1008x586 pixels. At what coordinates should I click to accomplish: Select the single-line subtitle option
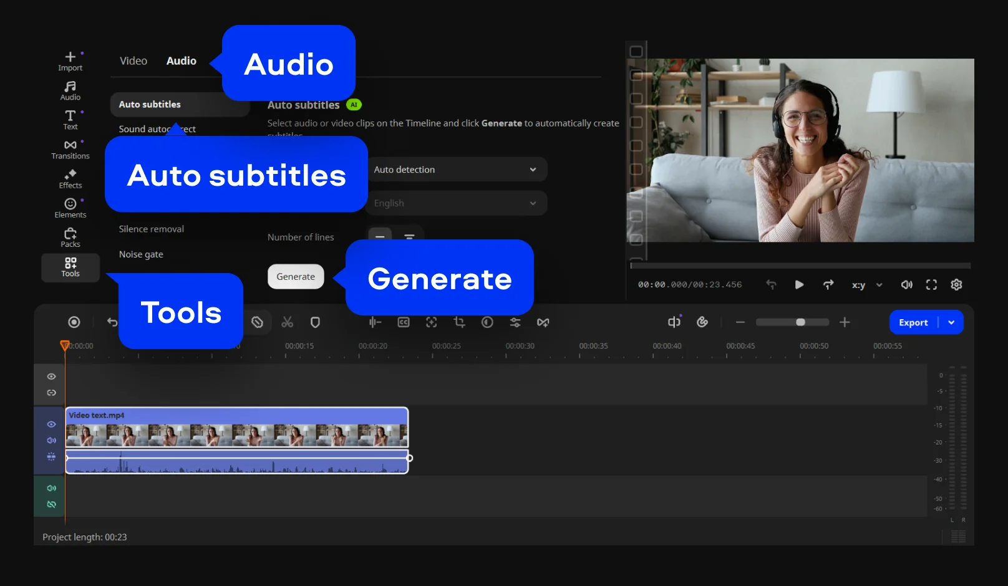[380, 234]
